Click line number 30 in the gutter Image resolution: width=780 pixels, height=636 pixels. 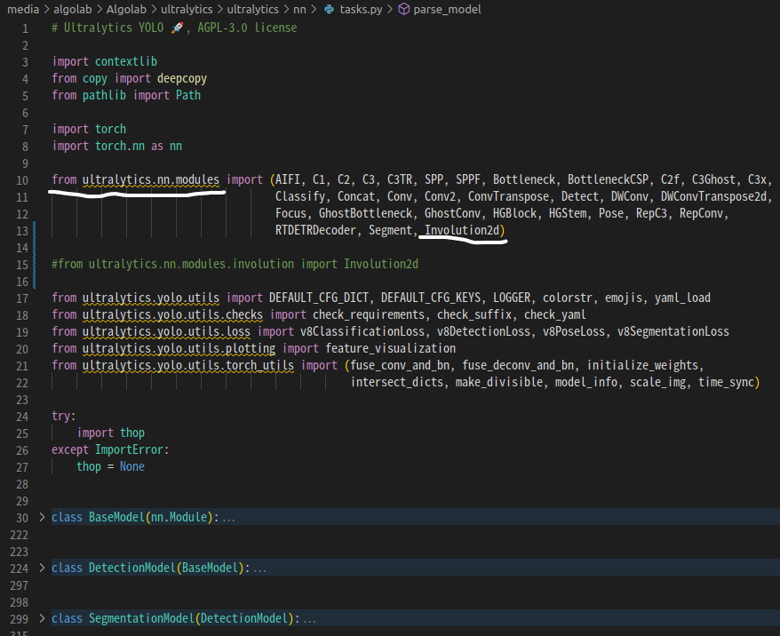pyautogui.click(x=24, y=516)
